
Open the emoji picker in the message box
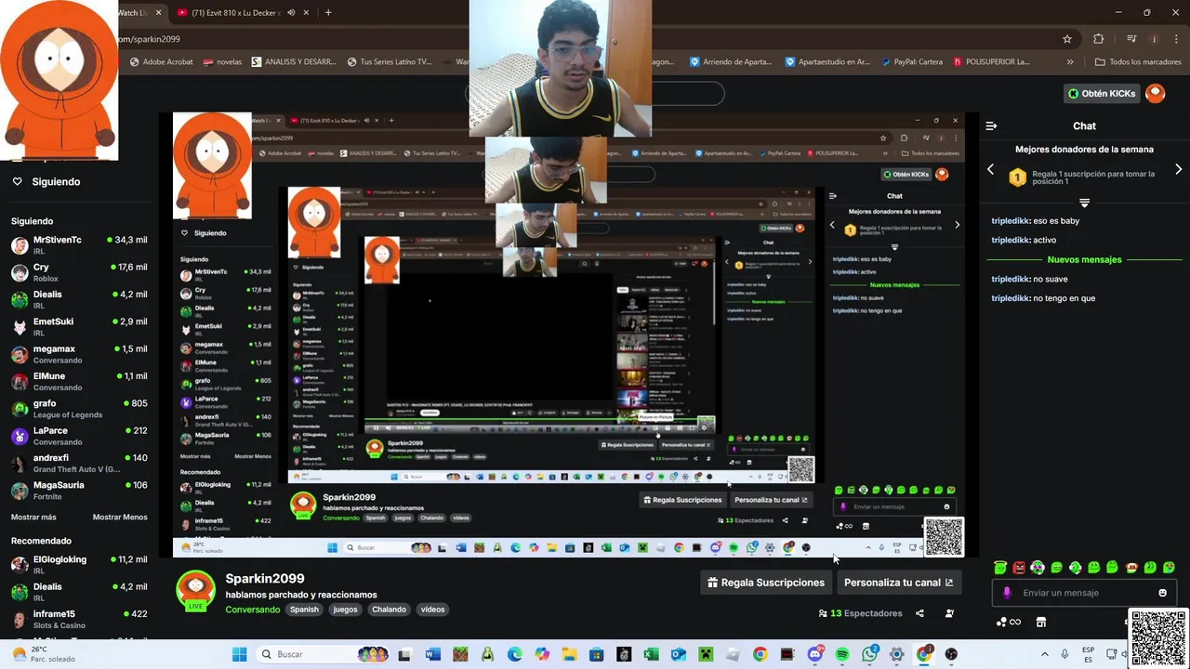point(1162,593)
